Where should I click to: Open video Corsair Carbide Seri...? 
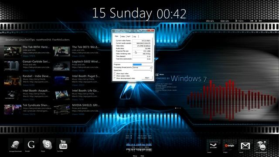(x=36, y=61)
